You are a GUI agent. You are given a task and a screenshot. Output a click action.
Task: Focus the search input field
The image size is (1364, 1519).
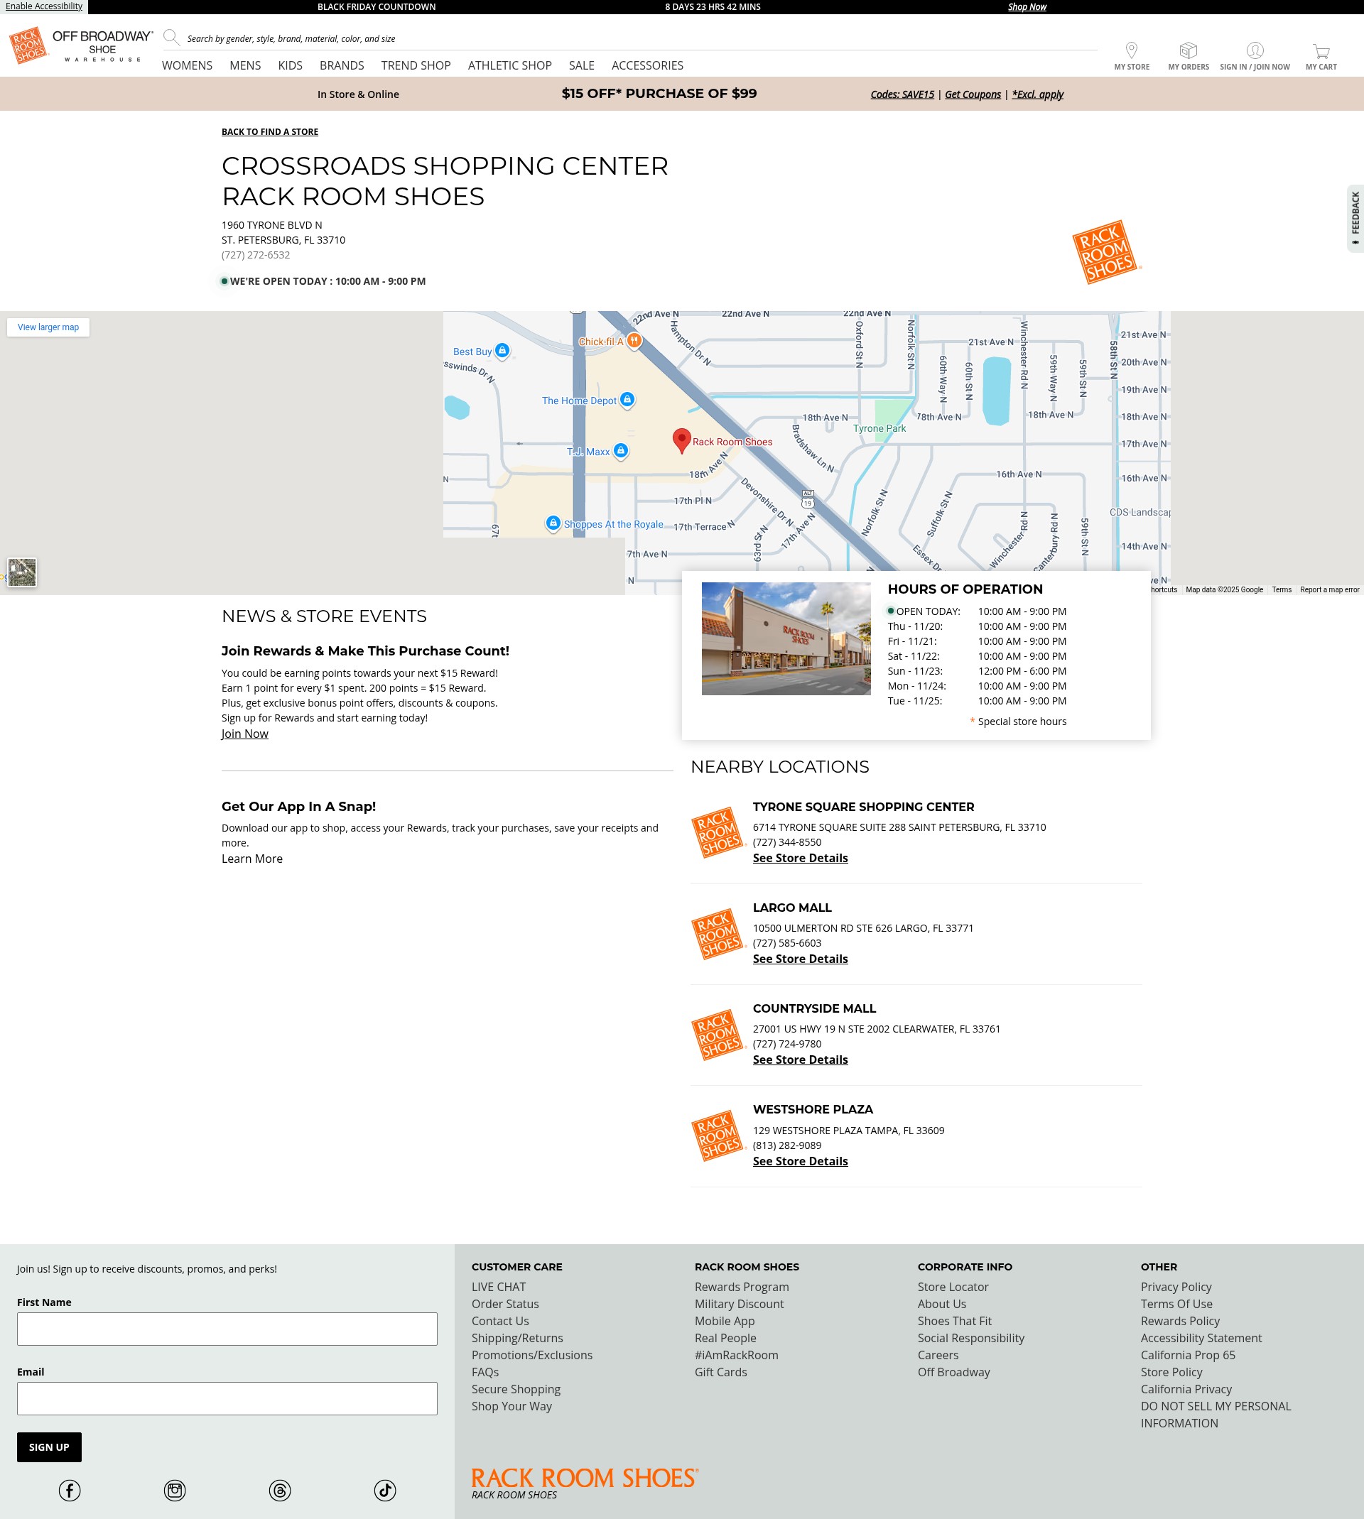point(641,38)
